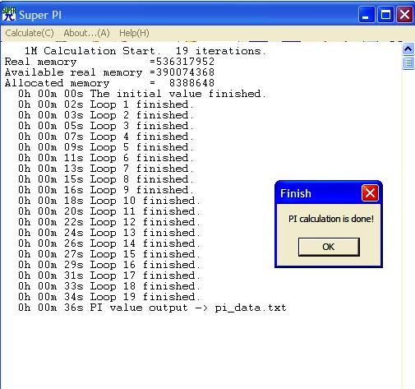Close the Finish dialog with its red X
Screen dimensions: 415x389
pos(370,193)
